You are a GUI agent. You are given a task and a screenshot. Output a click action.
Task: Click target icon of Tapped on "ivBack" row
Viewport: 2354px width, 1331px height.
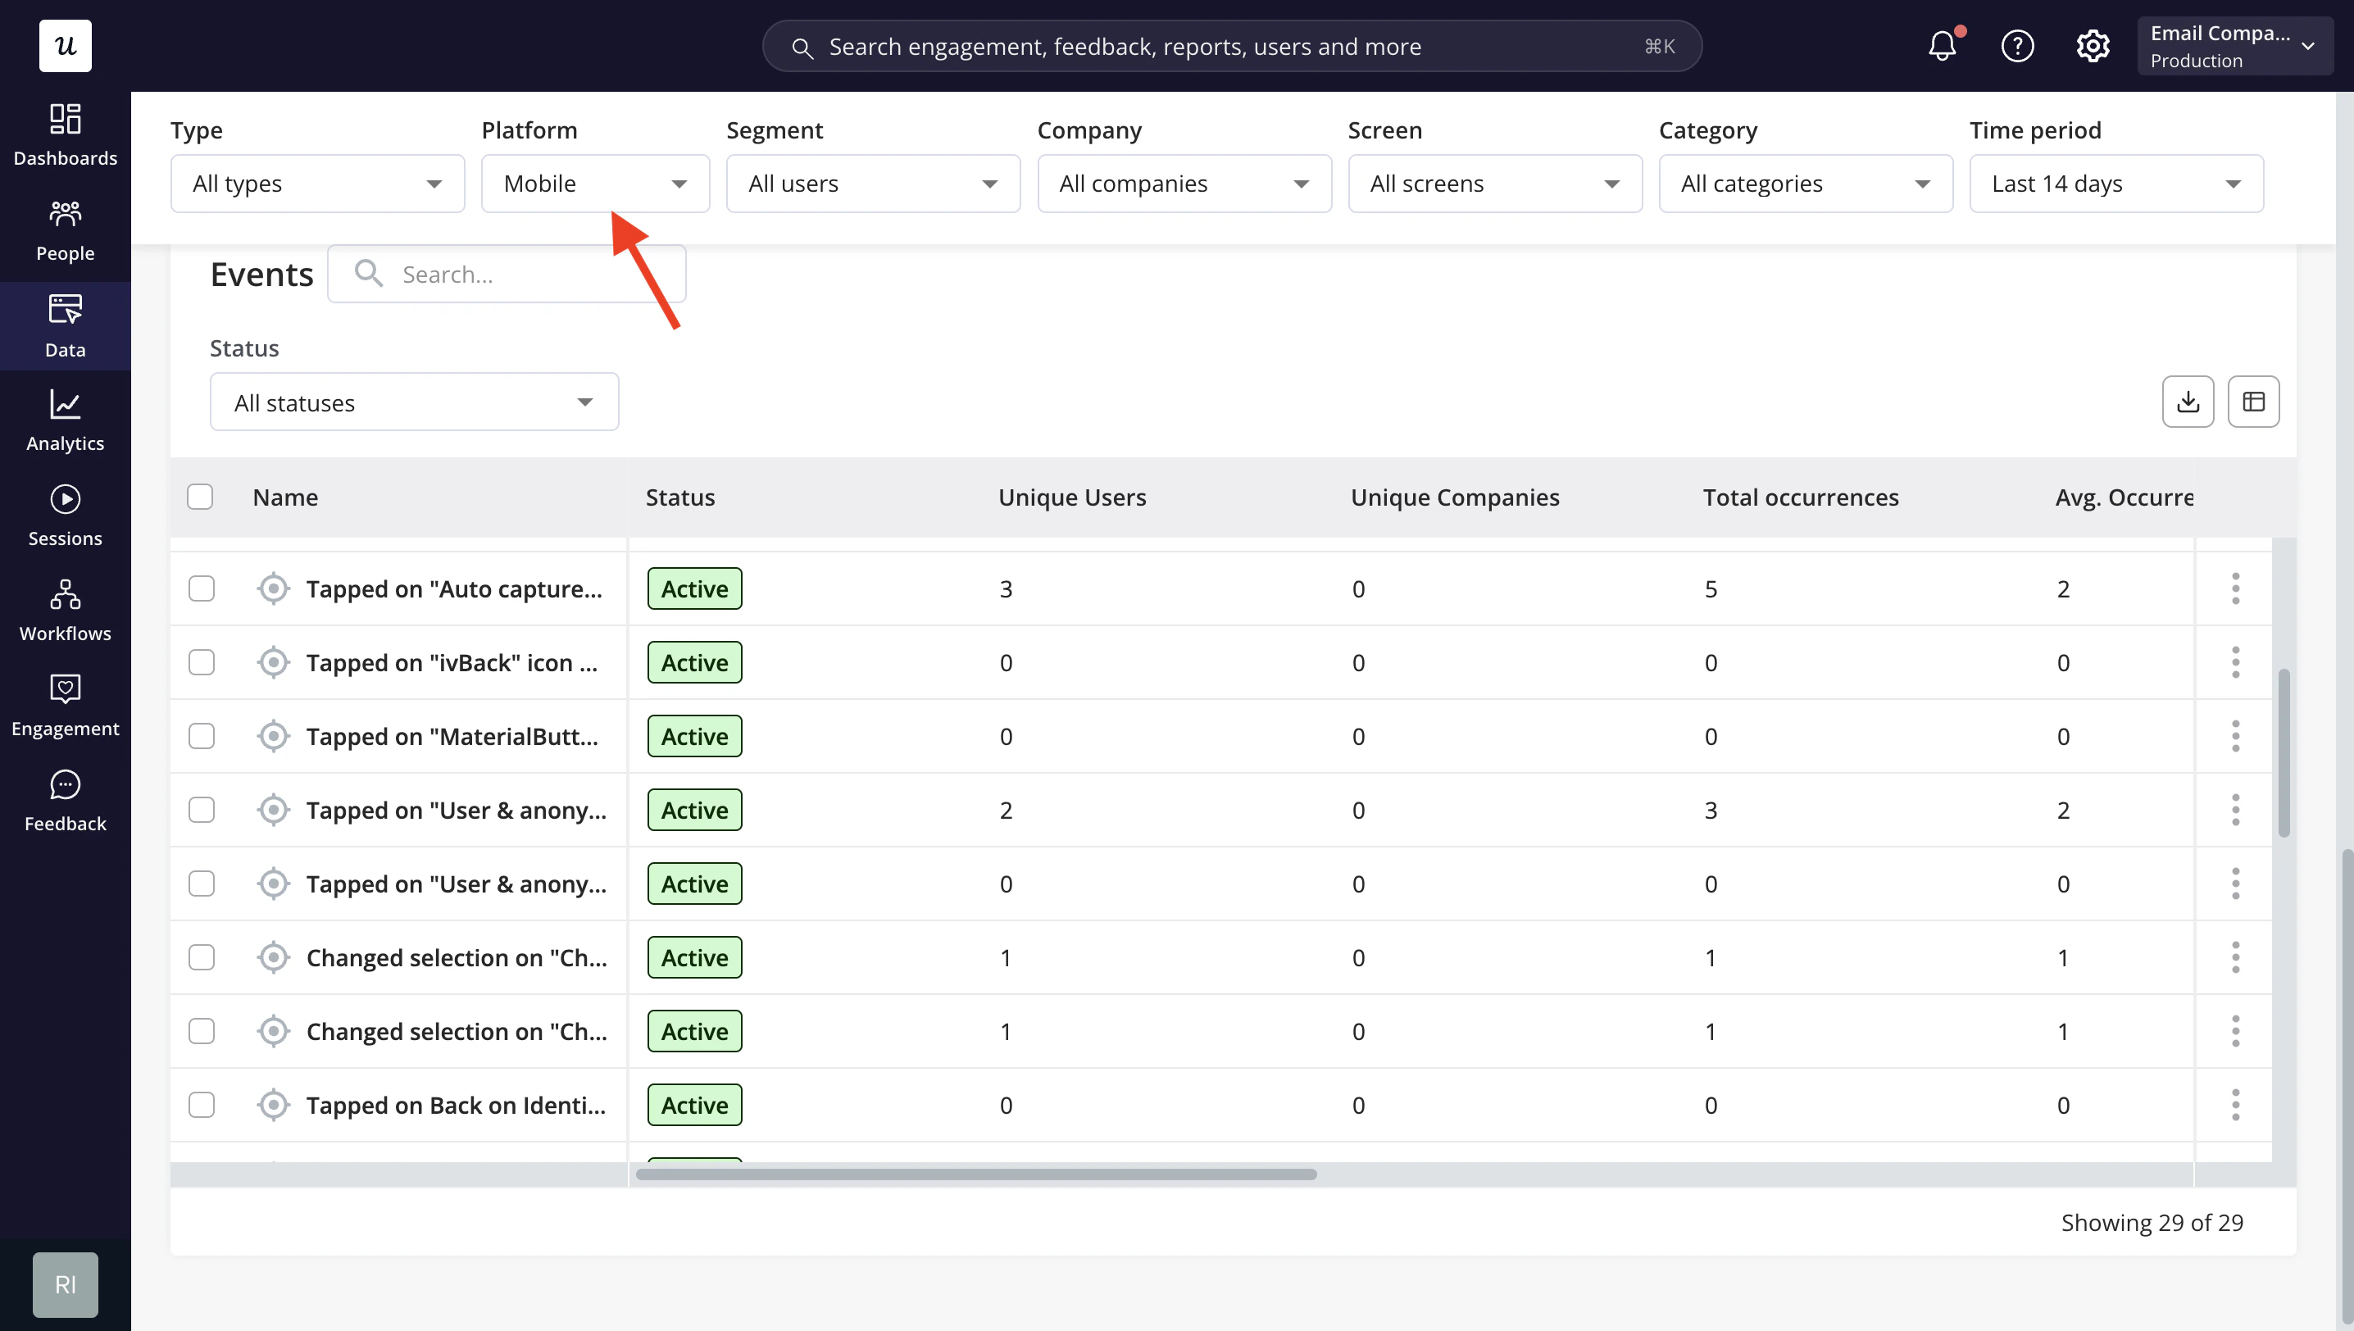tap(273, 663)
